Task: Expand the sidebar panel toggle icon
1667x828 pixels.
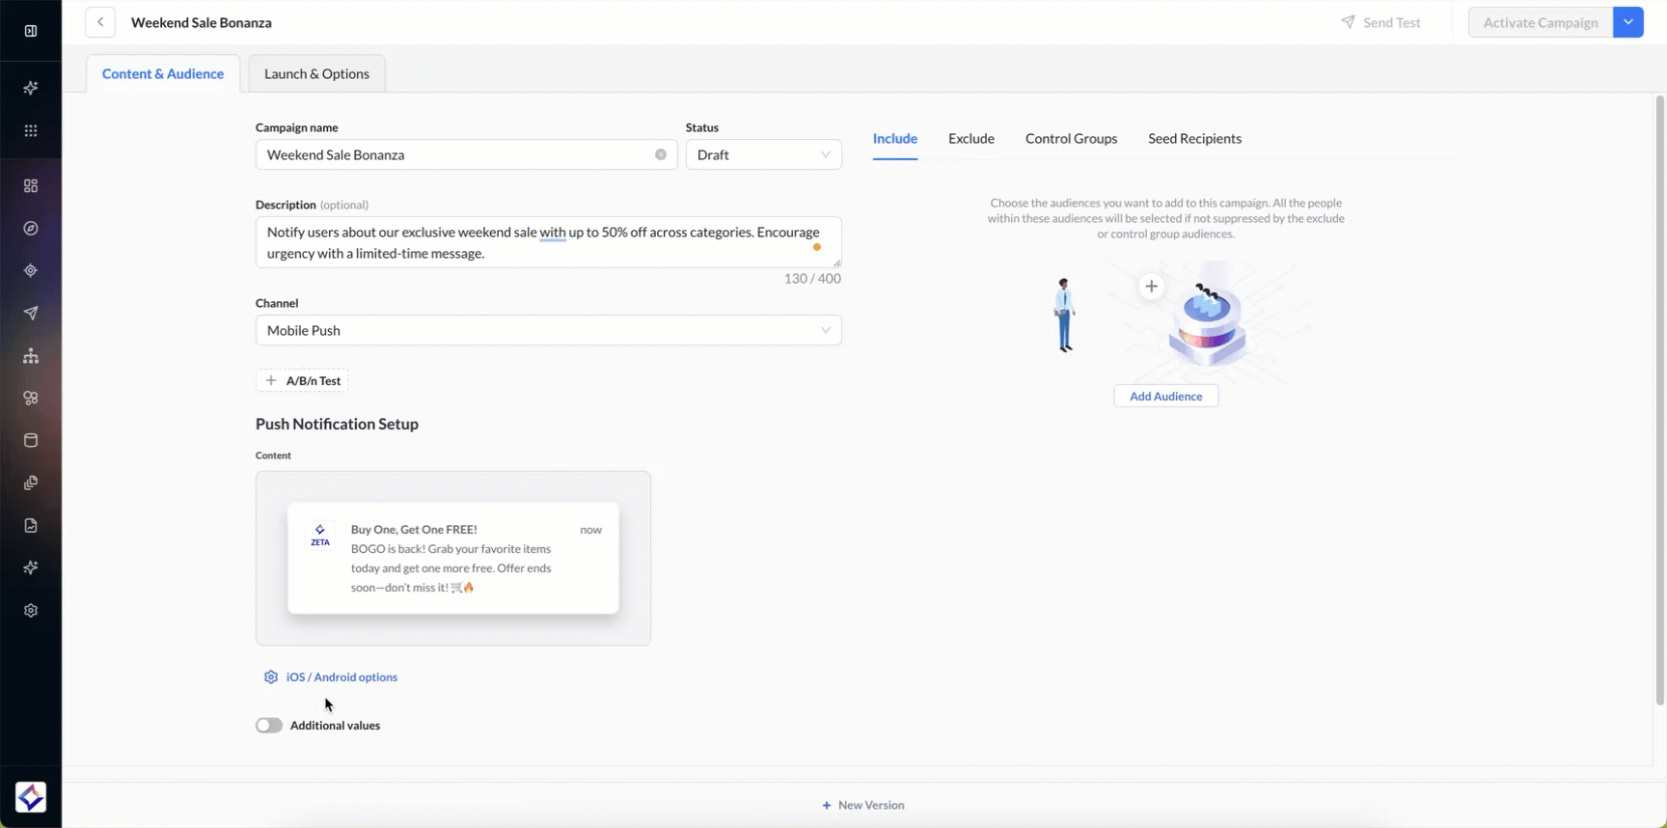Action: pyautogui.click(x=31, y=31)
